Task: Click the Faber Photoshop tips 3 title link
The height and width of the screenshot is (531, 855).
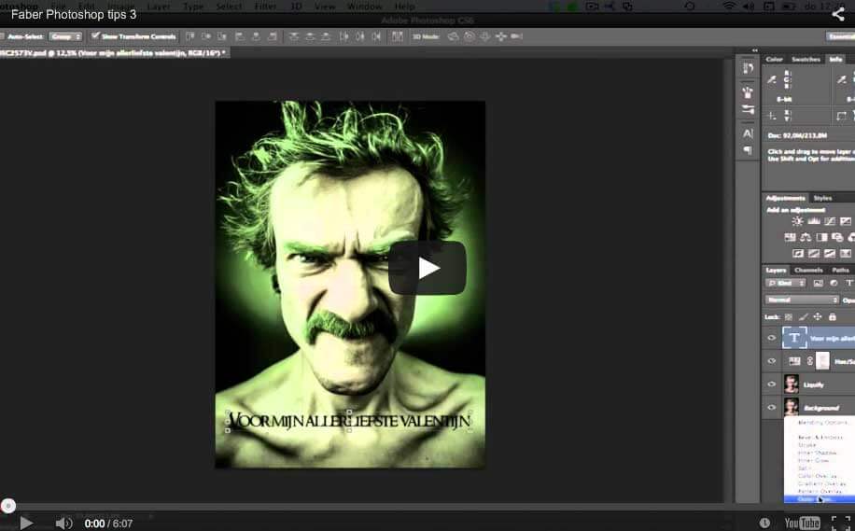Action: (x=74, y=14)
